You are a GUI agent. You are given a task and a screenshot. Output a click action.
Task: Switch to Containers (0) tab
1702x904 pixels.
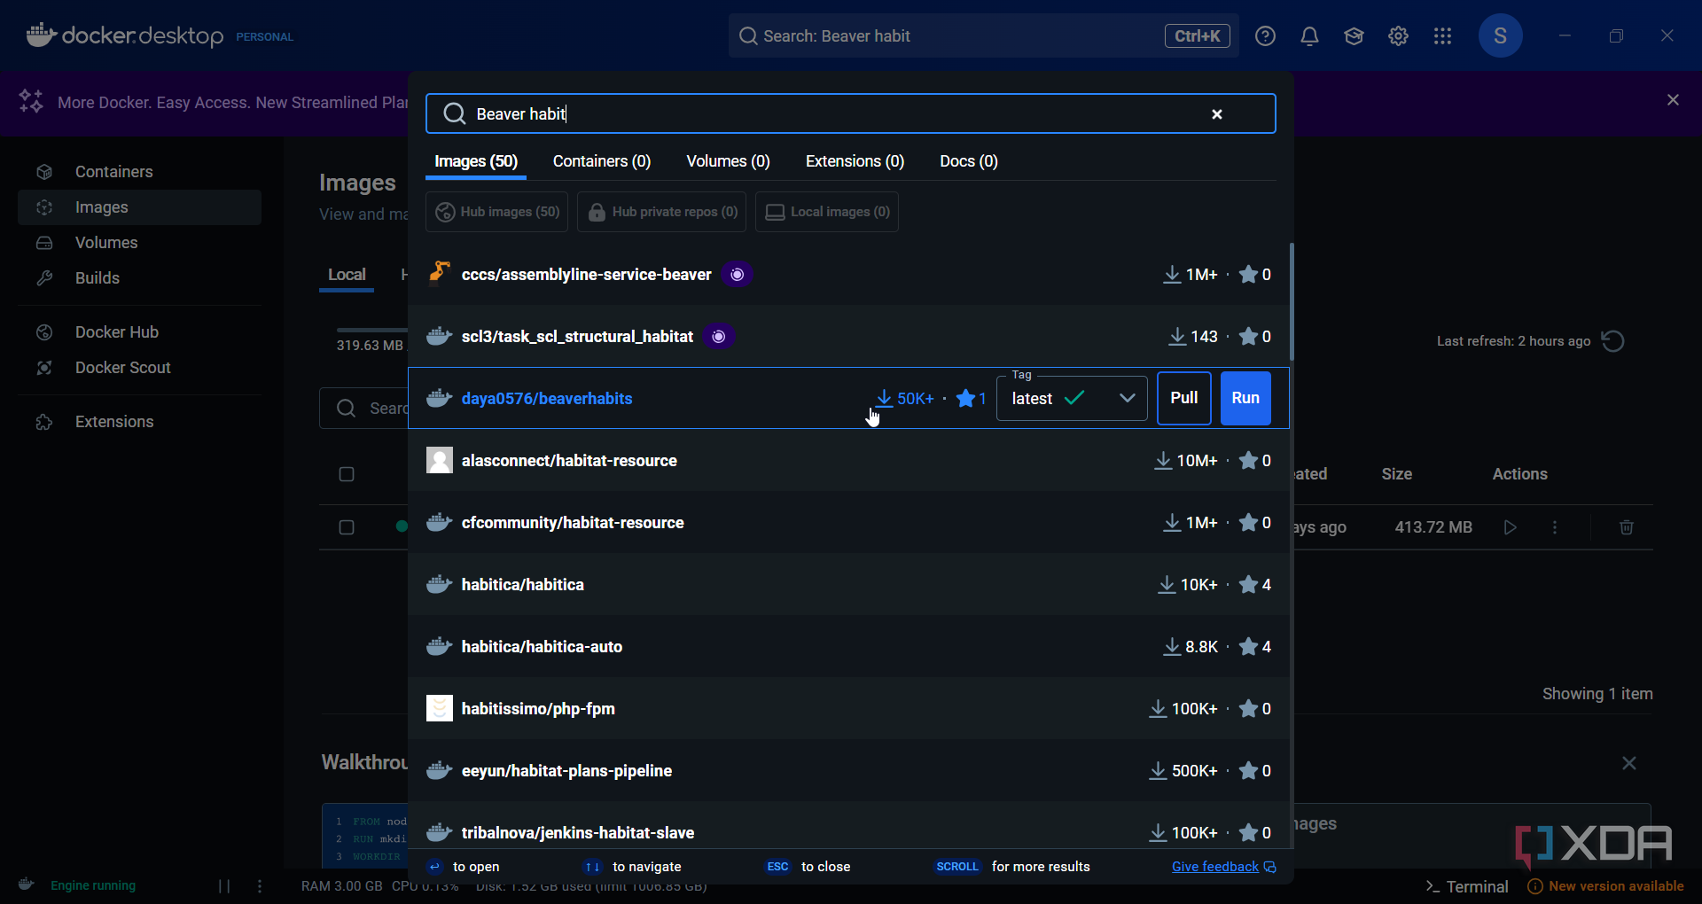point(602,161)
